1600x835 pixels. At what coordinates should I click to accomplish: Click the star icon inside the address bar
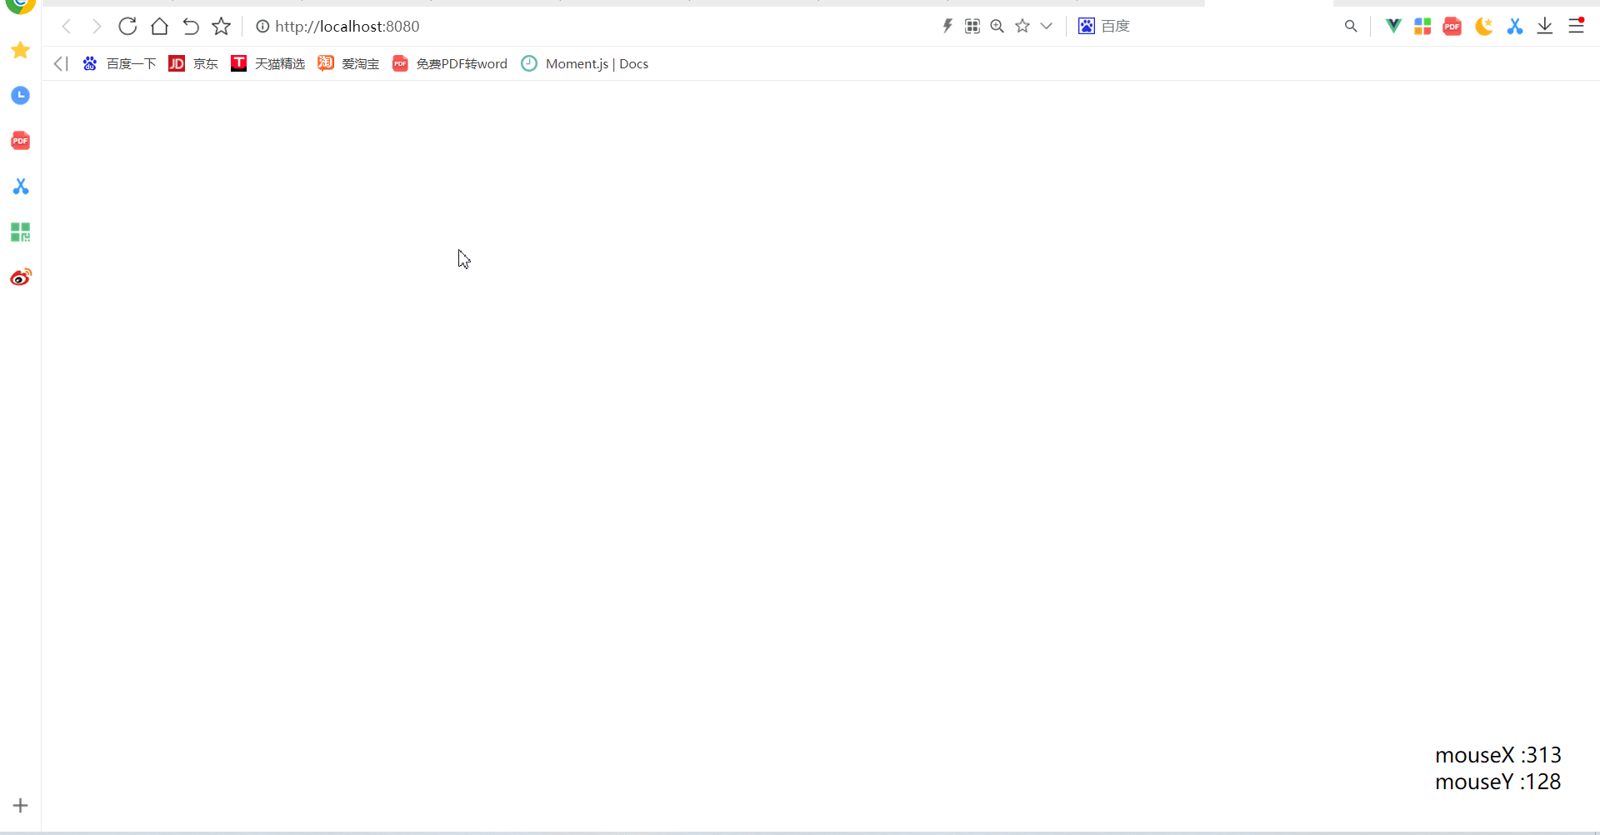click(1022, 27)
